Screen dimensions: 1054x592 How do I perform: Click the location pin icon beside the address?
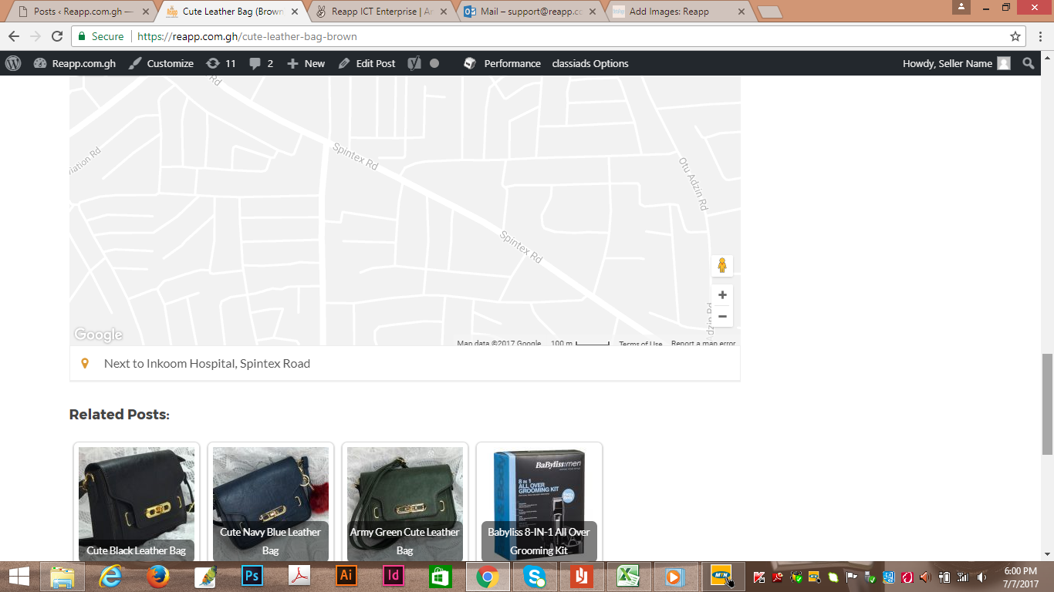click(85, 363)
